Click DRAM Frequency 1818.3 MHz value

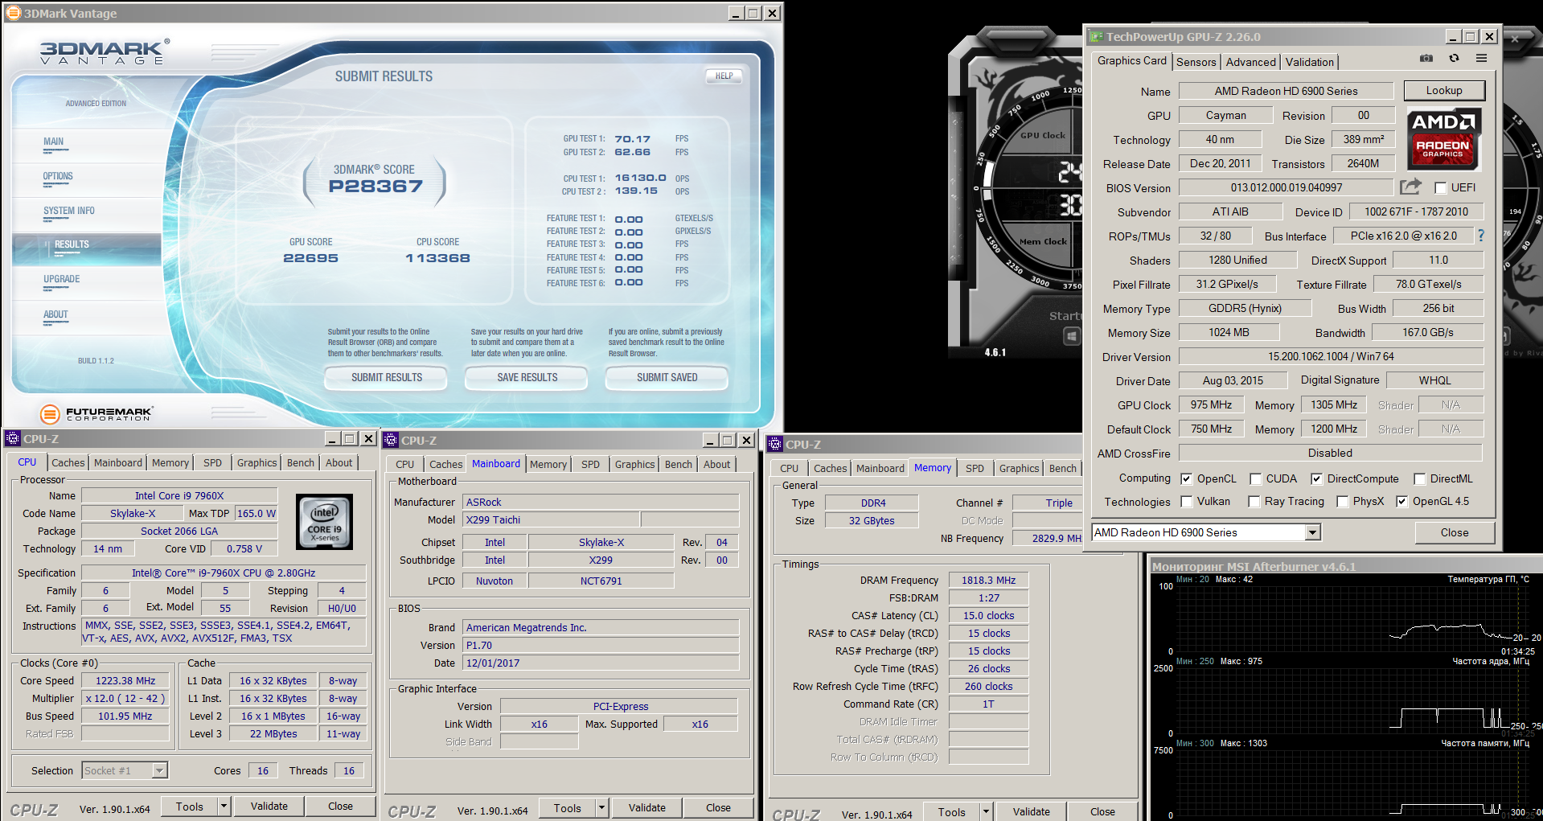(988, 580)
